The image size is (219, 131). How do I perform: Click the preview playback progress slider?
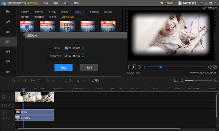click(x=177, y=67)
